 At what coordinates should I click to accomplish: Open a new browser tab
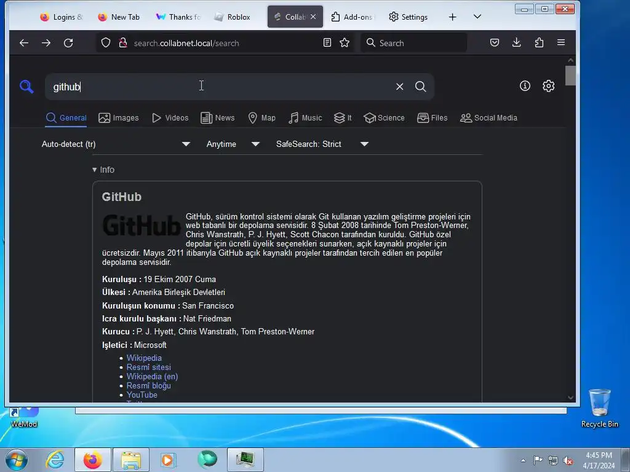[x=452, y=17]
